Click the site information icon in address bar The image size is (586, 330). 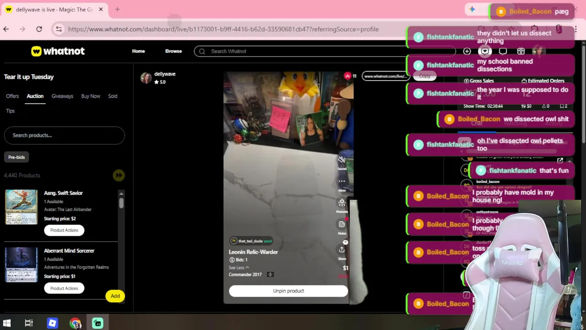pyautogui.click(x=59, y=29)
